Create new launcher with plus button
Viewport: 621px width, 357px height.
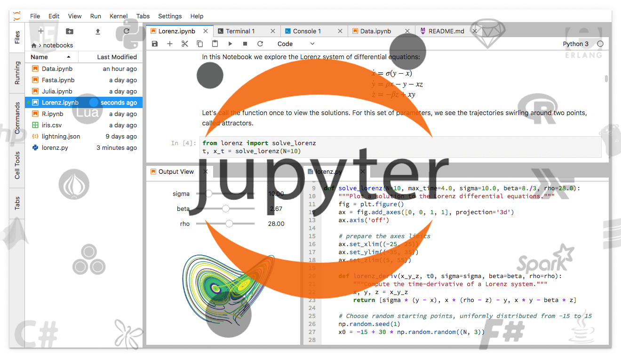click(x=40, y=31)
